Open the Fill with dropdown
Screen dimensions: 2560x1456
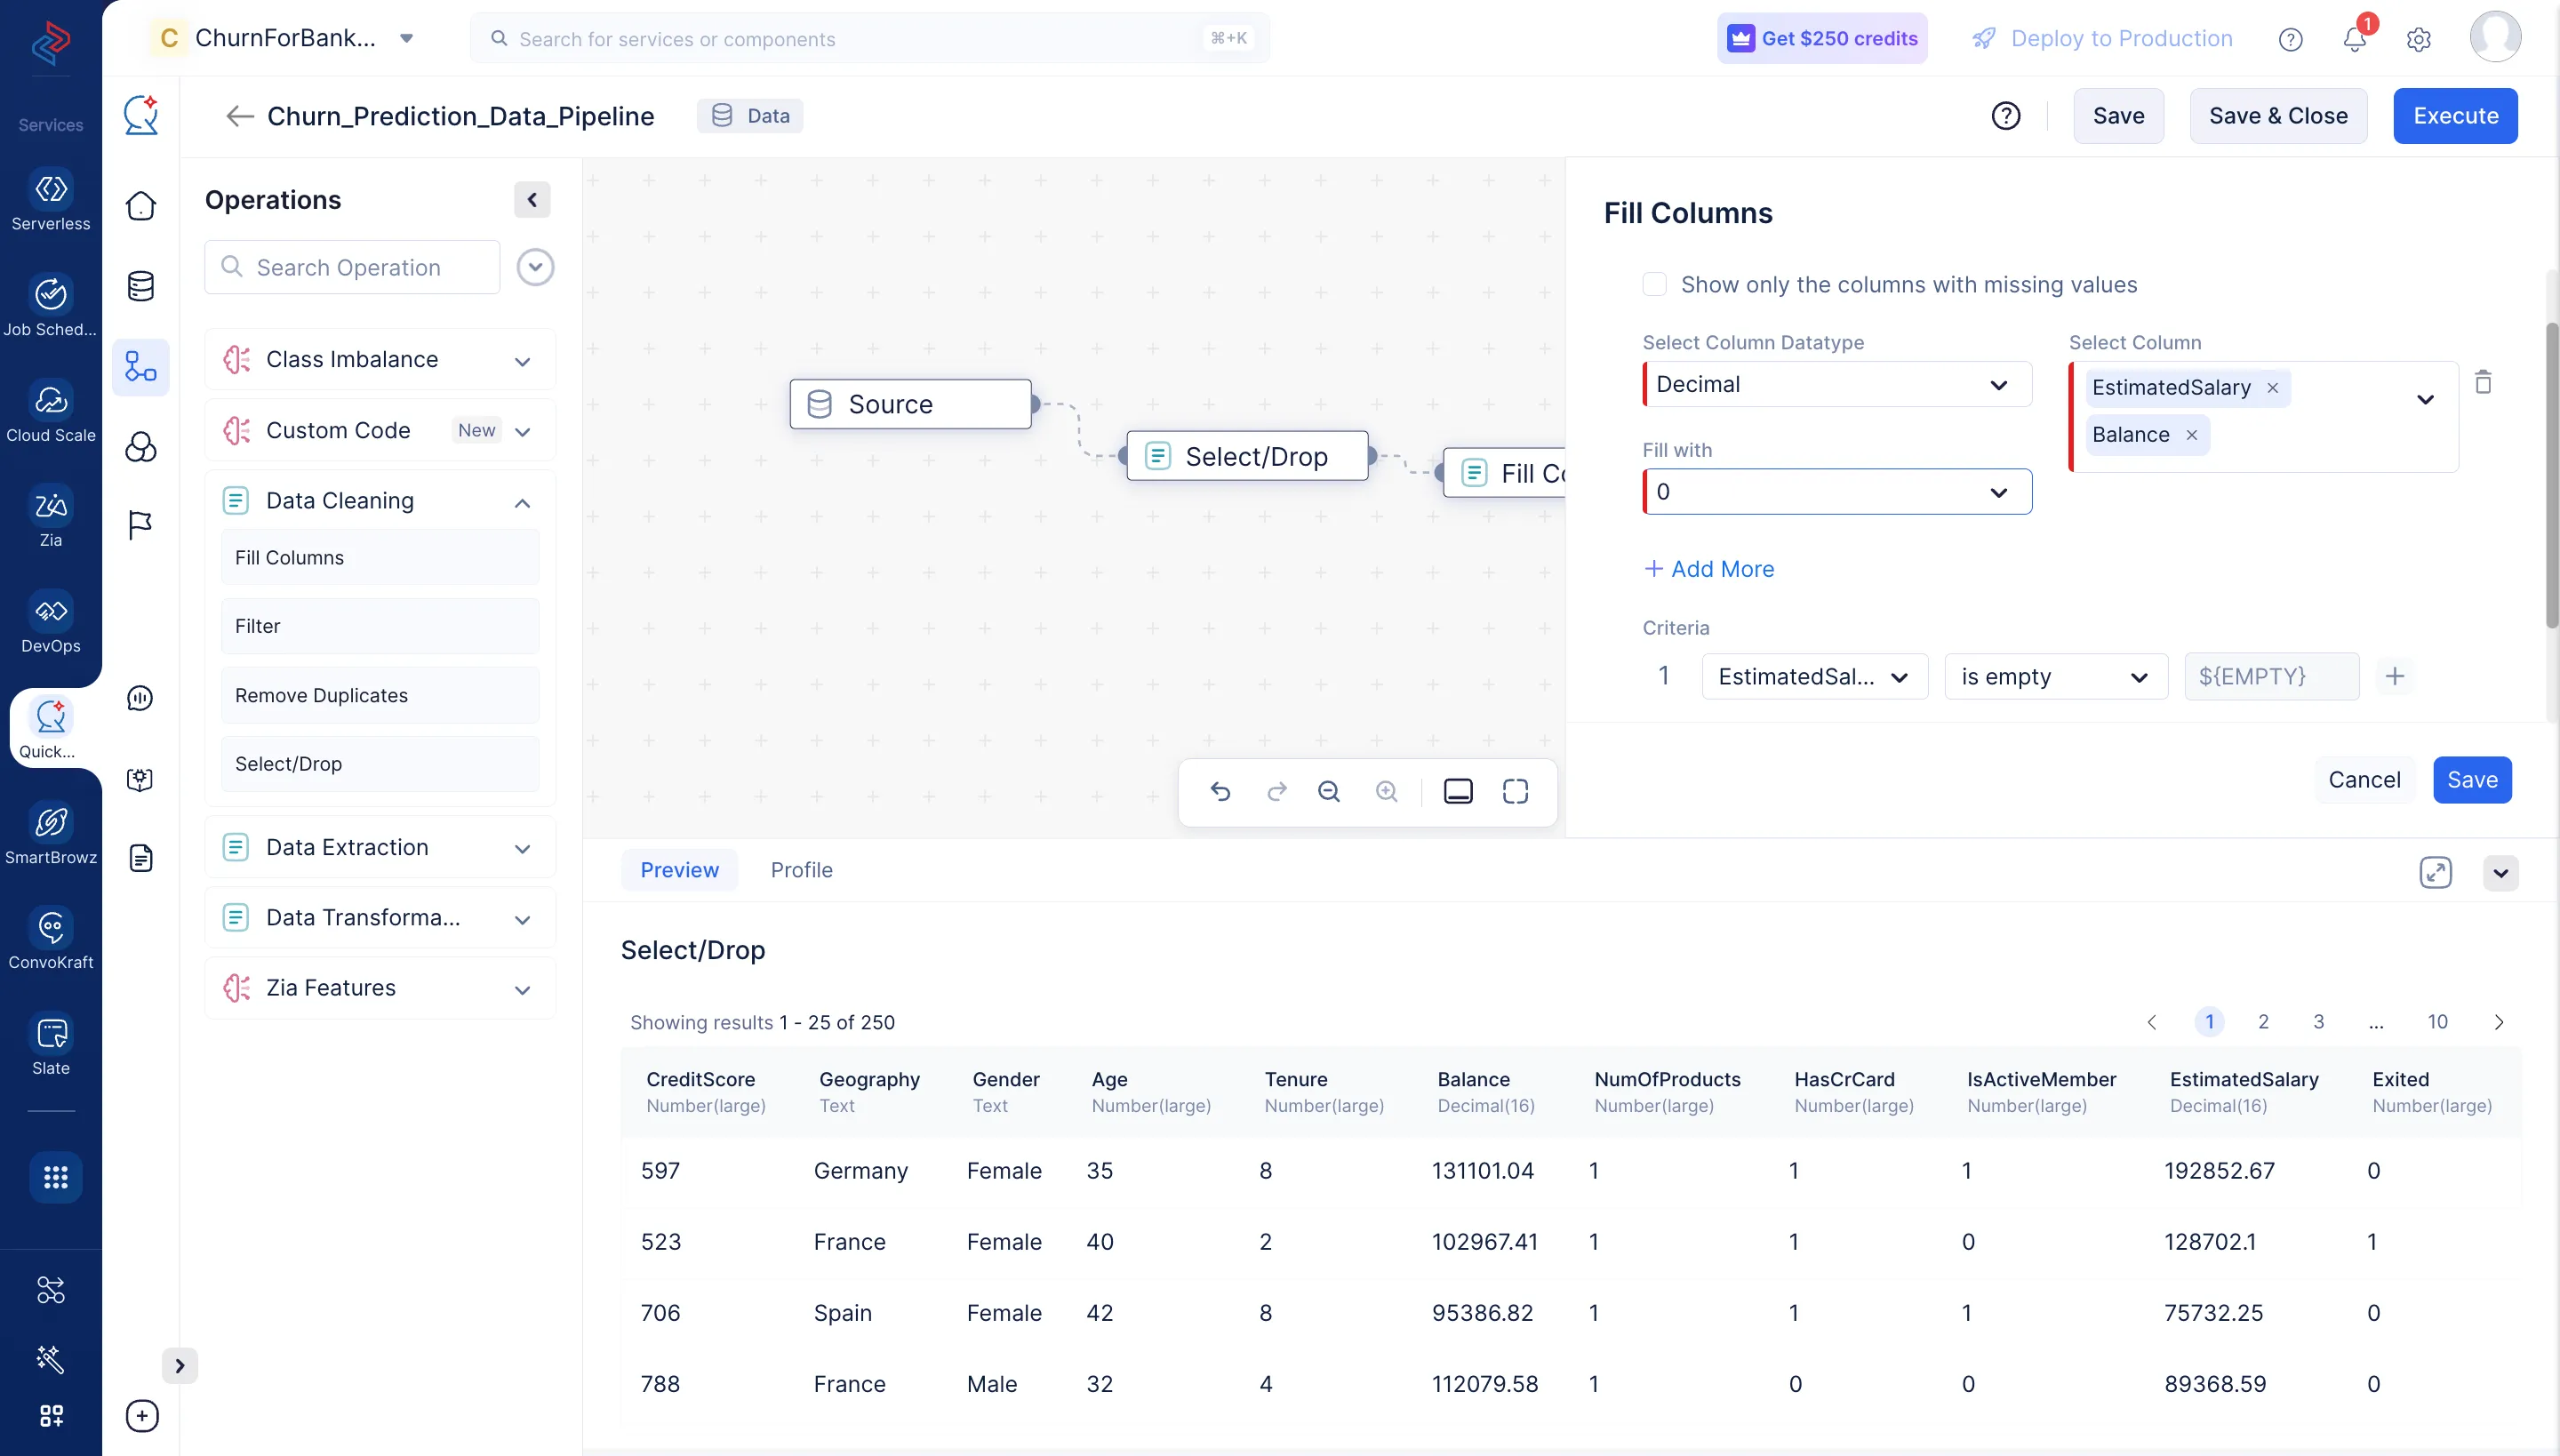tap(1836, 492)
